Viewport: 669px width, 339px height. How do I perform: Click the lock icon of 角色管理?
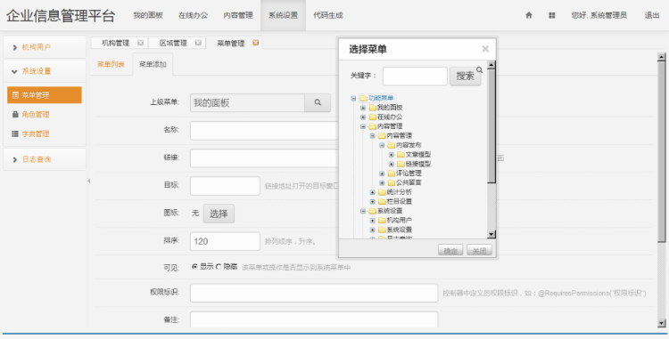pos(15,115)
